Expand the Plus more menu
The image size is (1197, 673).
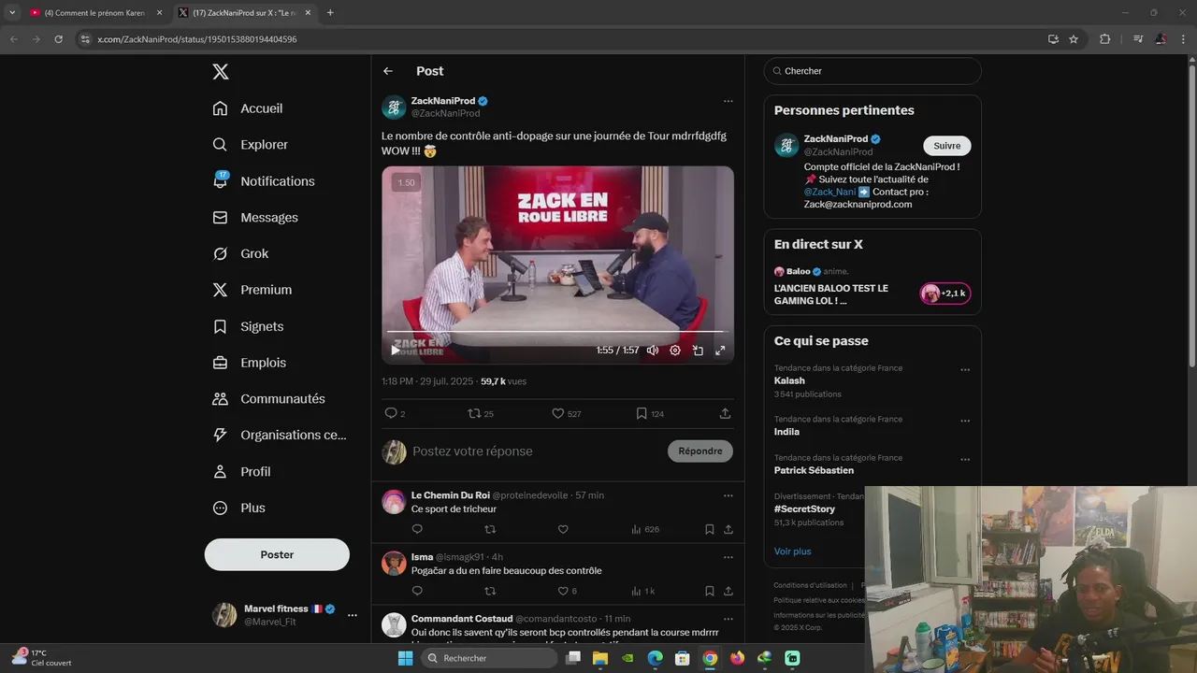tap(239, 508)
